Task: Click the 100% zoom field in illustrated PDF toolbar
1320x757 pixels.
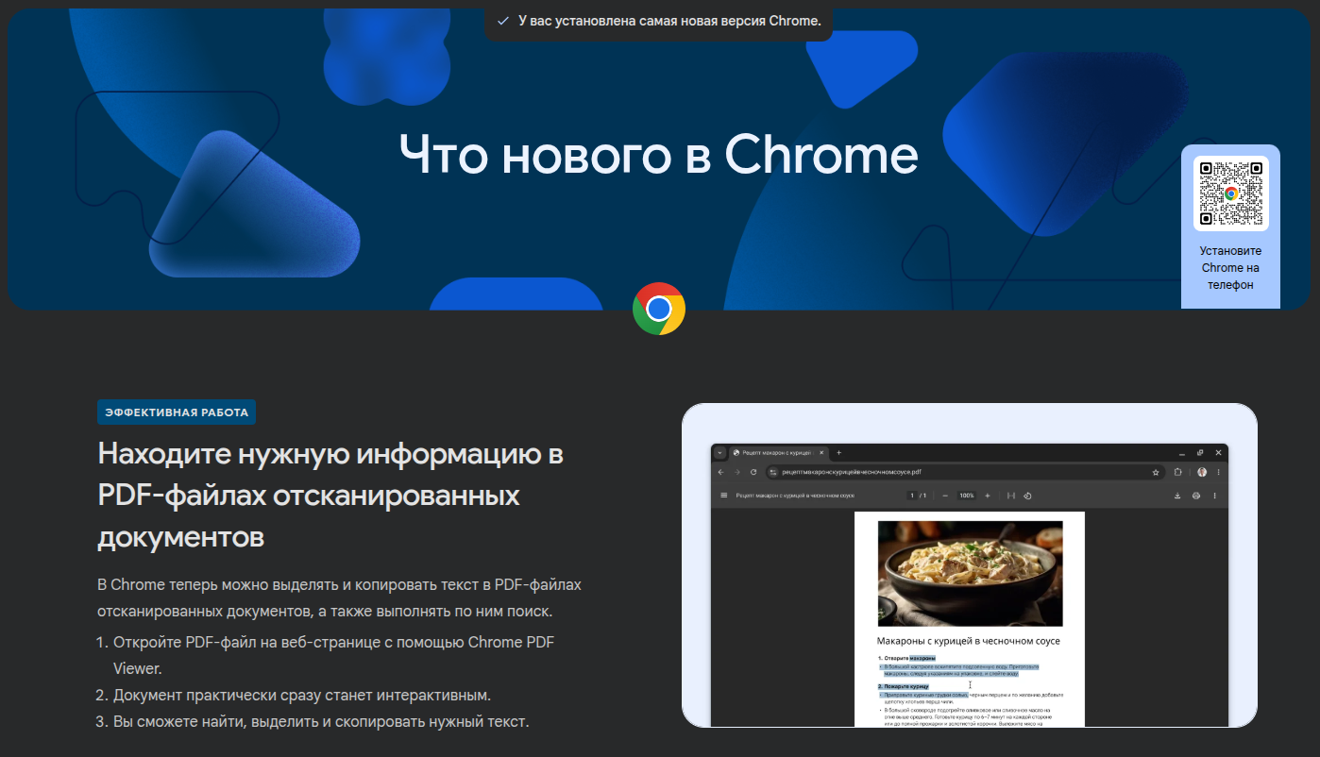Action: pyautogui.click(x=967, y=496)
